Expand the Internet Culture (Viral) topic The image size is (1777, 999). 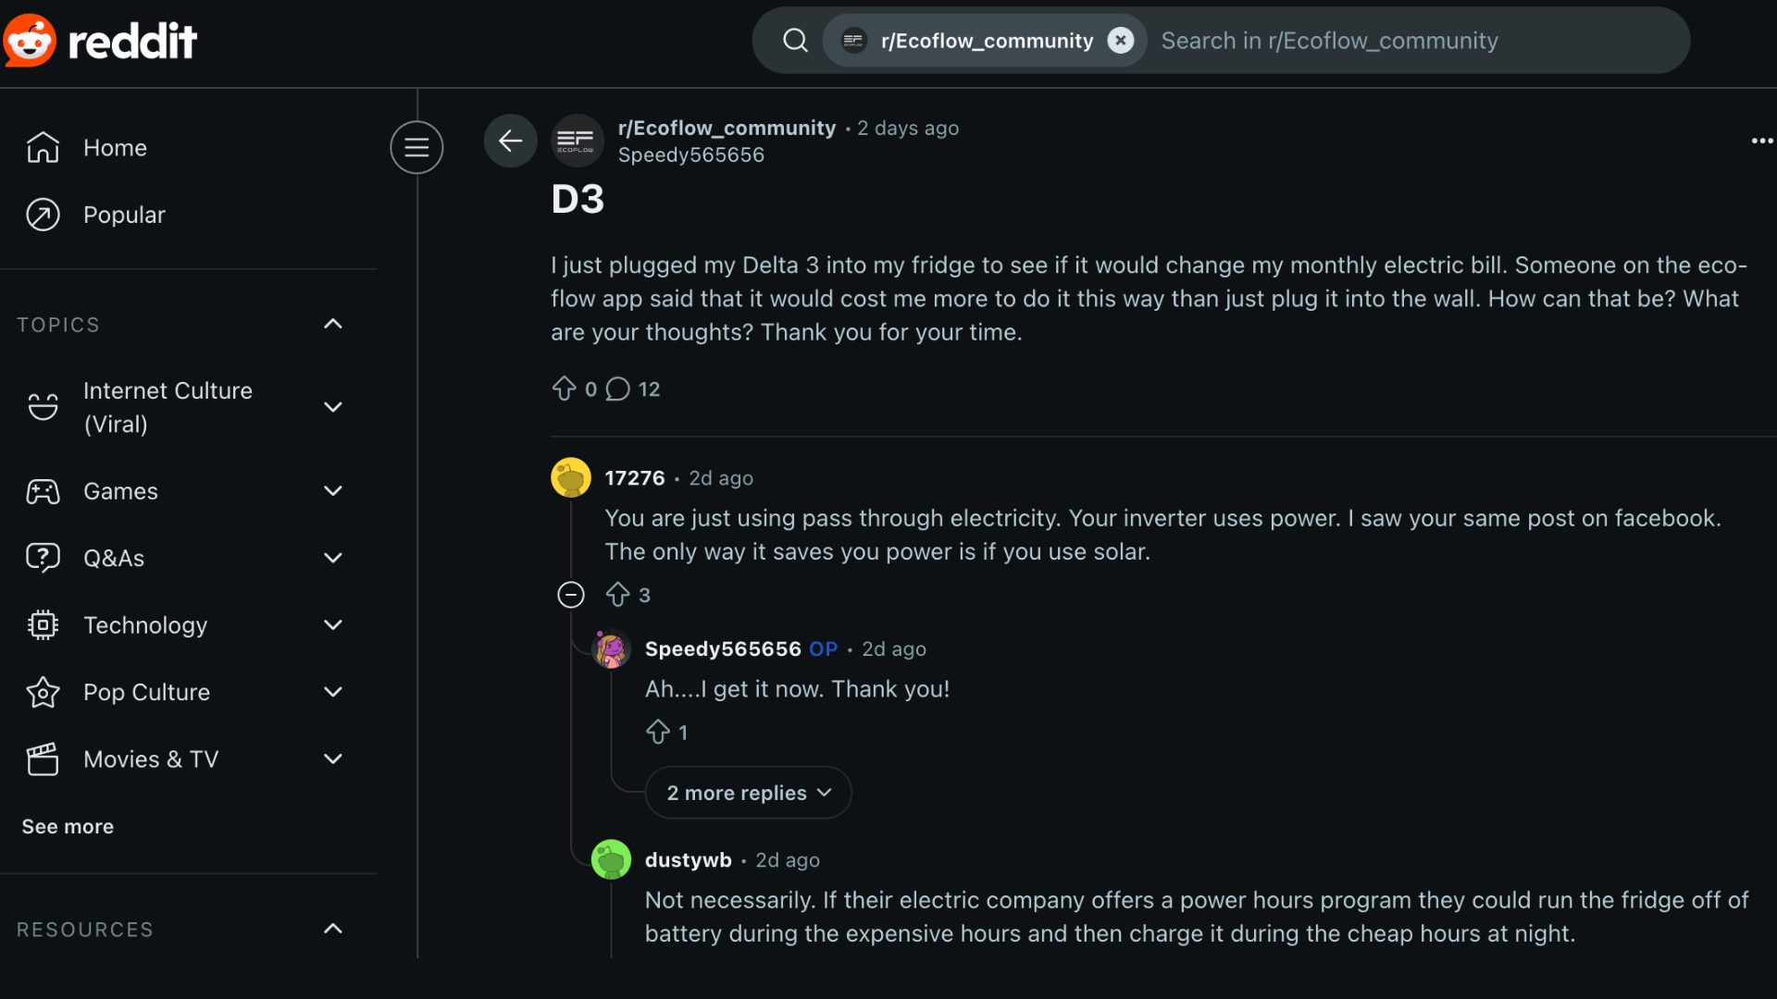coord(332,407)
